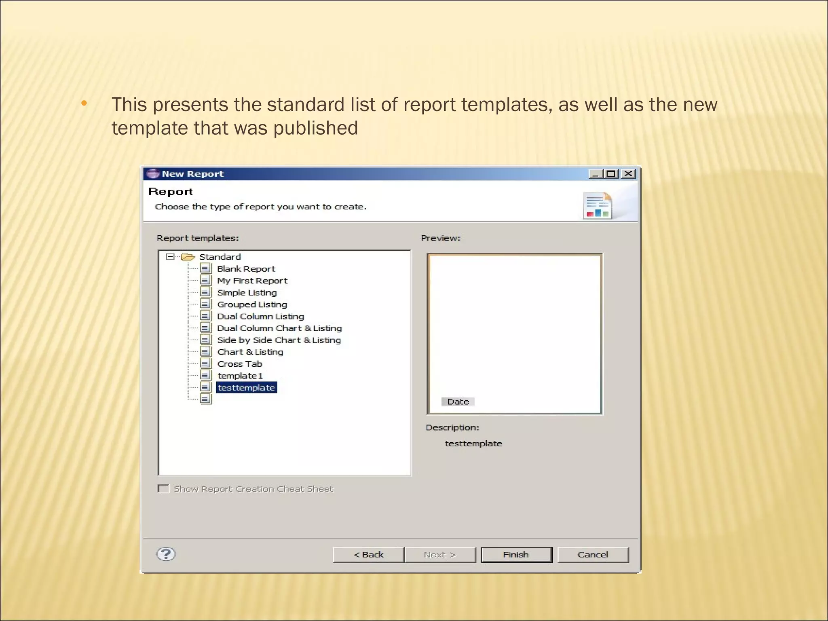
Task: Click the template preview pane
Action: pyautogui.click(x=515, y=334)
